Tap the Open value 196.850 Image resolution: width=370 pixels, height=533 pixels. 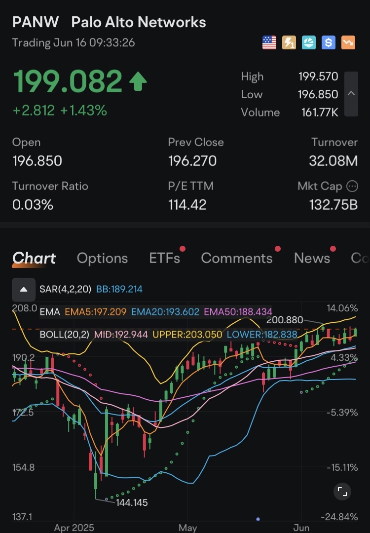[x=37, y=161]
